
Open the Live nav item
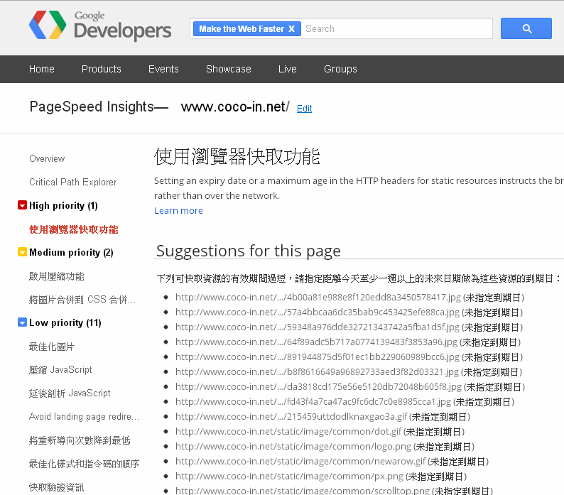click(288, 69)
